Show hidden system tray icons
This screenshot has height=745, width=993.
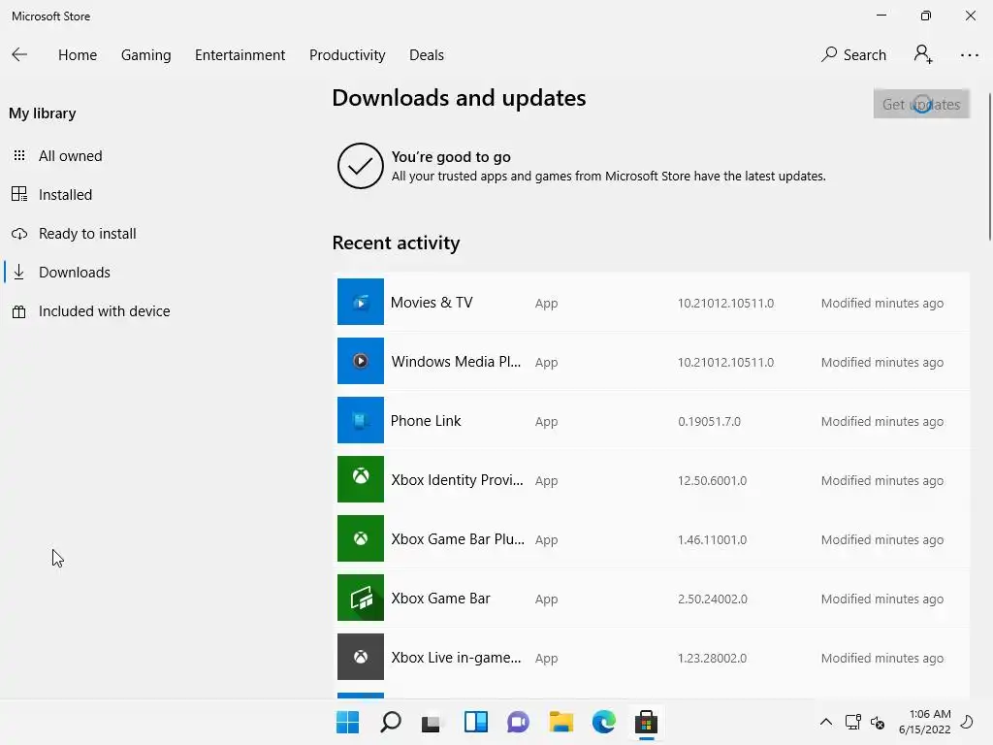826,722
